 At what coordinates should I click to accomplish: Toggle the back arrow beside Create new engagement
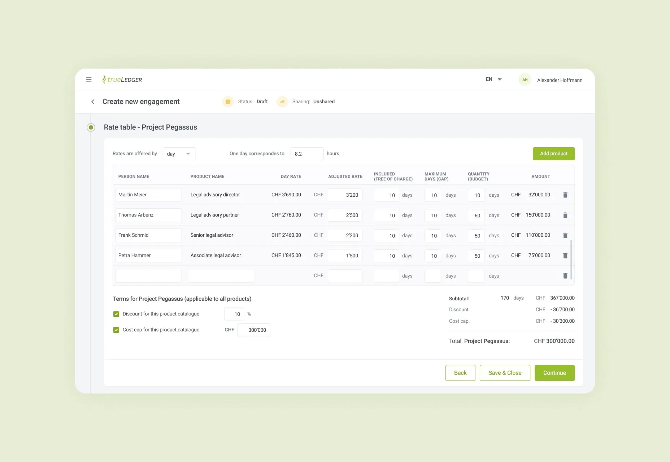coord(93,101)
